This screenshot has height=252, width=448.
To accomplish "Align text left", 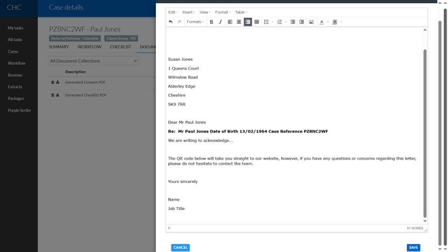I will (230, 22).
